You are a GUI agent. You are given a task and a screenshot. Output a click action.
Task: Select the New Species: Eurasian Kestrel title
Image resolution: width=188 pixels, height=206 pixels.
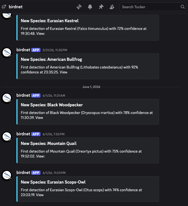[50, 21]
